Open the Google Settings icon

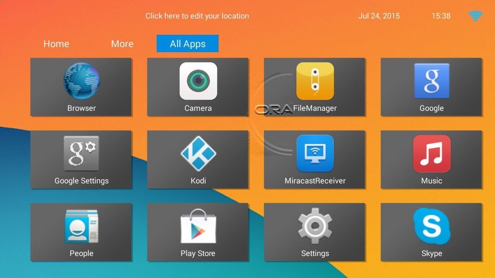pyautogui.click(x=82, y=154)
